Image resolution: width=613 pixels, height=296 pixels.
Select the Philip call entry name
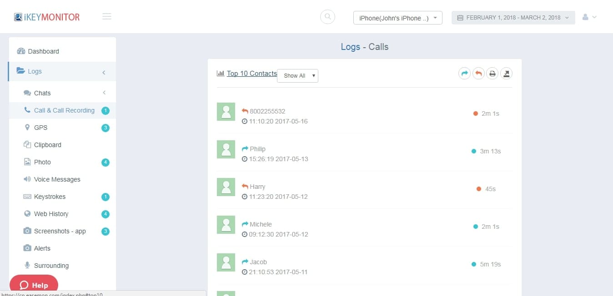257,149
